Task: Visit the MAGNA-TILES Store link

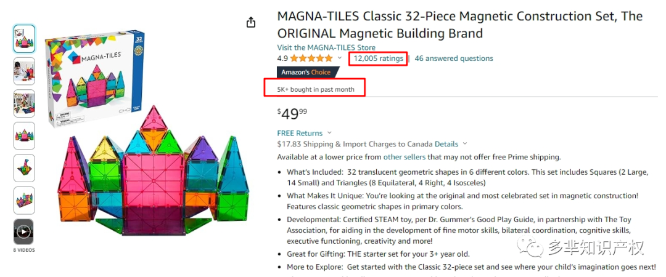Action: (326, 47)
